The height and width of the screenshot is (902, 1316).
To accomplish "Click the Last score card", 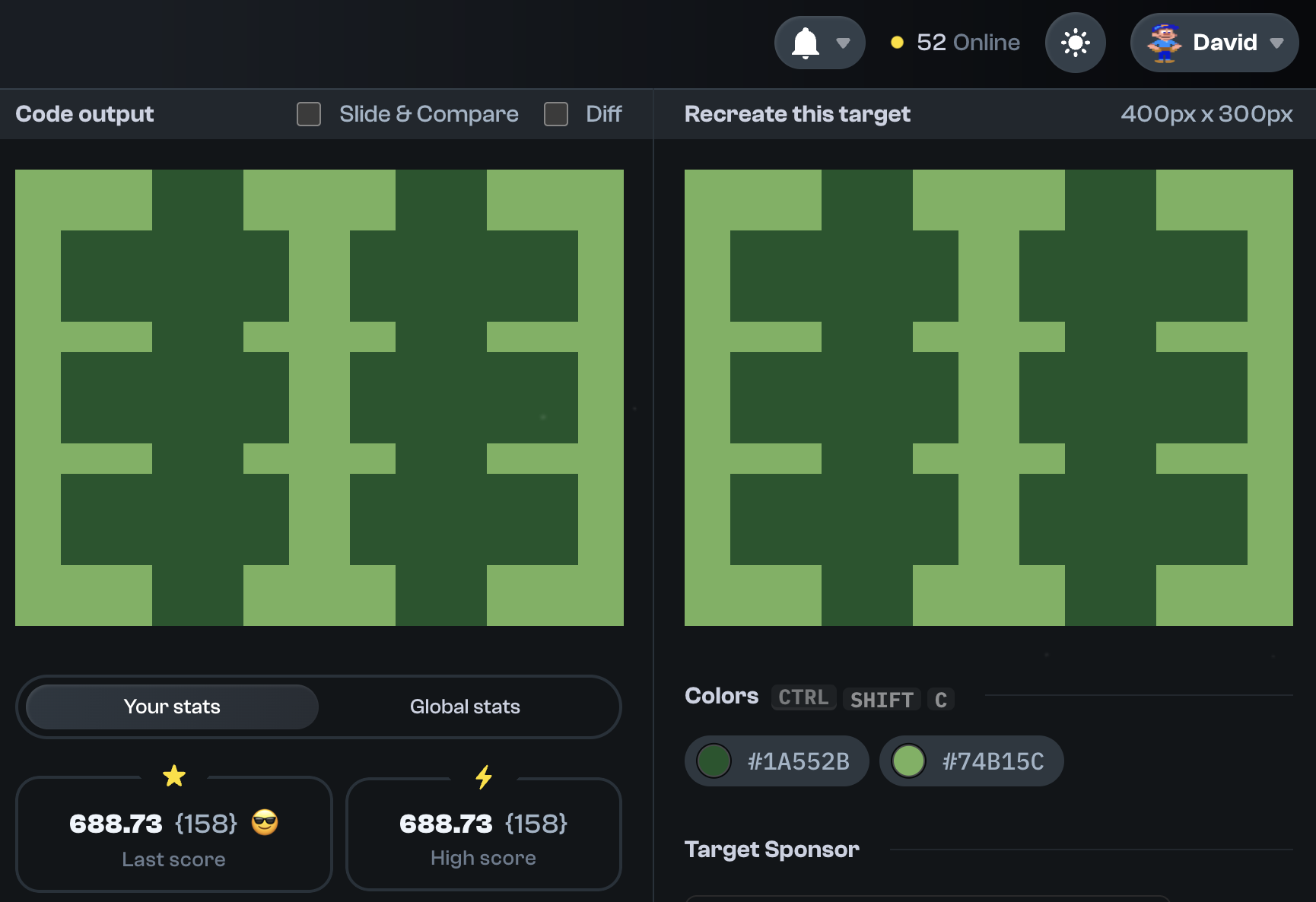I will pyautogui.click(x=174, y=835).
